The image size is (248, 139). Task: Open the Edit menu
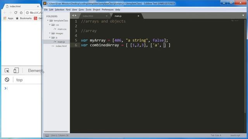[x=51, y=10]
